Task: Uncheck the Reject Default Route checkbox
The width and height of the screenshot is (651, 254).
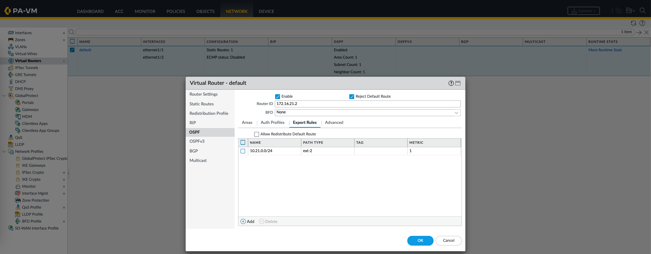Action: (x=352, y=97)
